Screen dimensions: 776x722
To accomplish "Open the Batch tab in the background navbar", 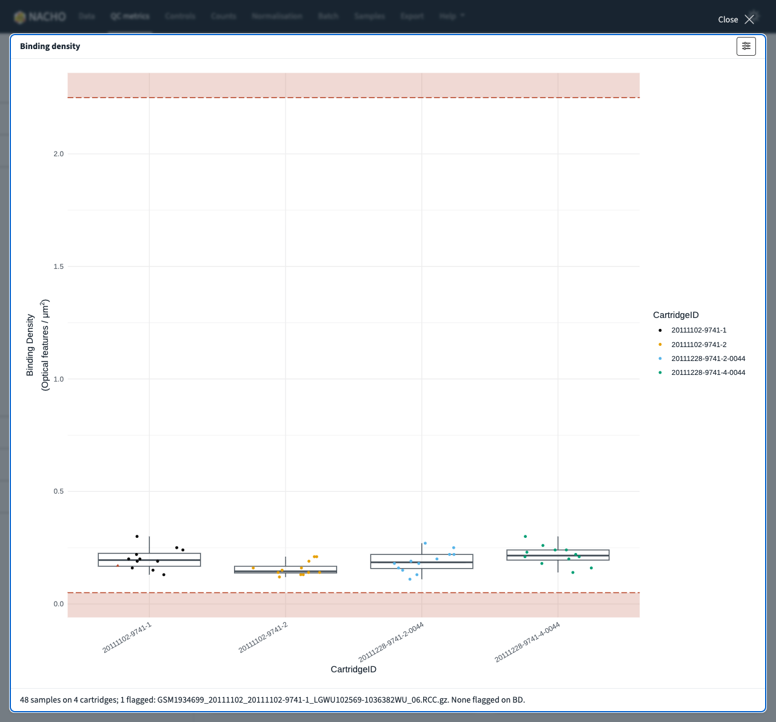I will tap(328, 16).
